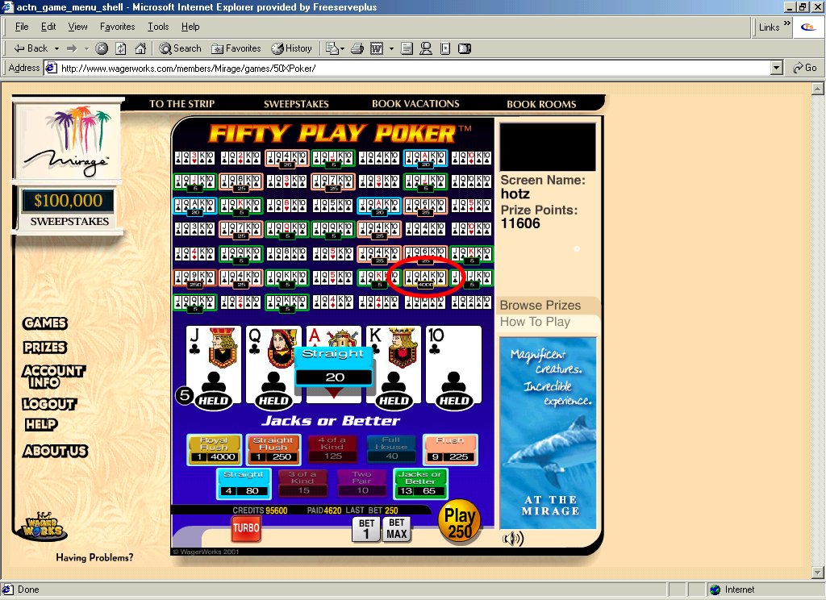Expand the Edit with Word dropdown arrow
Viewport: 826px width, 600px height.
(391, 48)
